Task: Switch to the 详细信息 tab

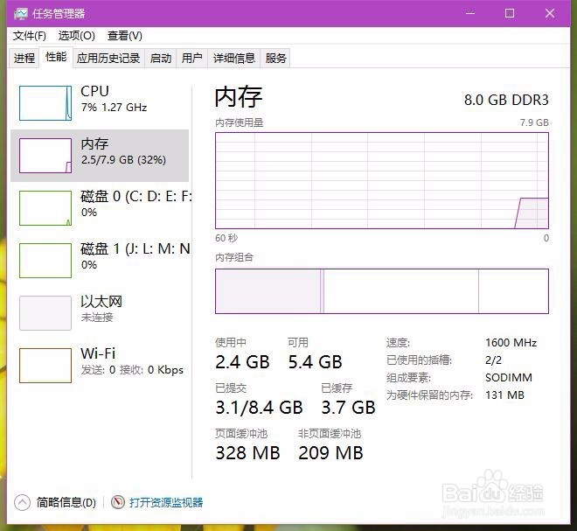Action: pyautogui.click(x=234, y=59)
